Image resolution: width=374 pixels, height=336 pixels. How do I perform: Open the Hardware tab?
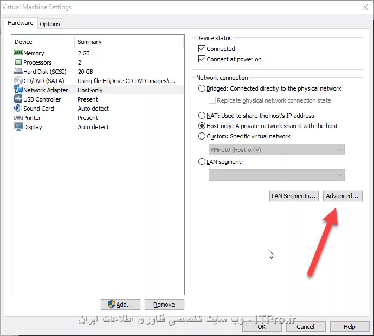[x=21, y=23]
